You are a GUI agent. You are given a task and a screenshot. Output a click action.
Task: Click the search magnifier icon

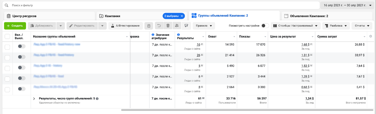tap(7, 6)
